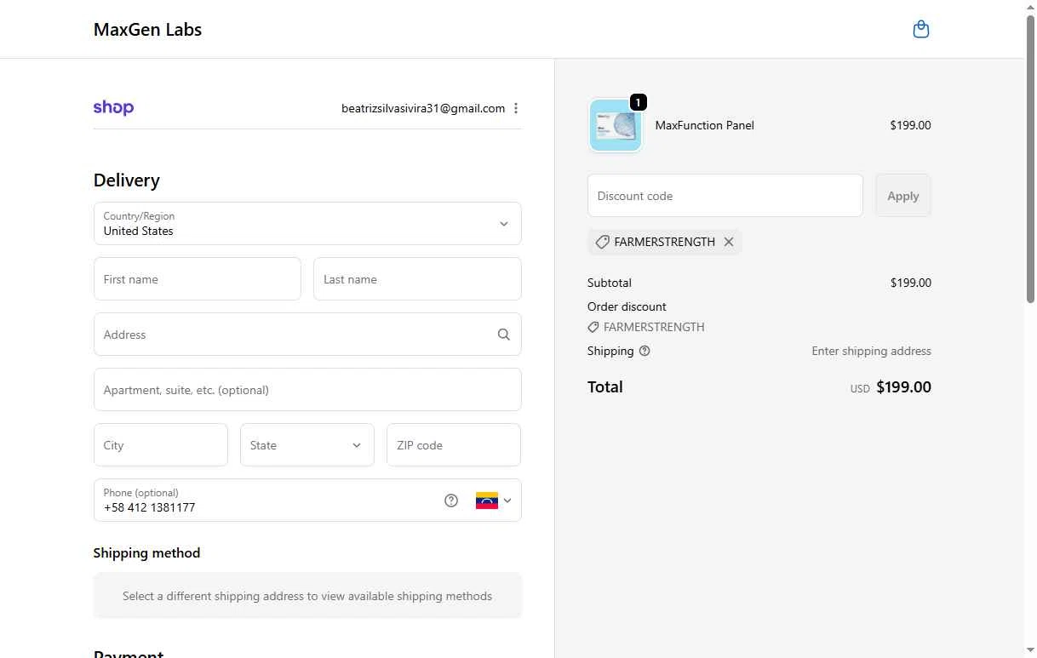
Task: Click the Discount code field
Action: [725, 196]
